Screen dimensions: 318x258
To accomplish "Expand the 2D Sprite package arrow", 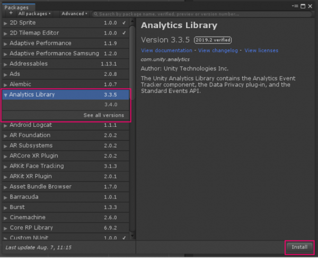I will pos(5,23).
